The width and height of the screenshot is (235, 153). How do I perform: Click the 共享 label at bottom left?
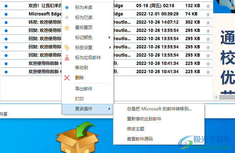(4, 114)
